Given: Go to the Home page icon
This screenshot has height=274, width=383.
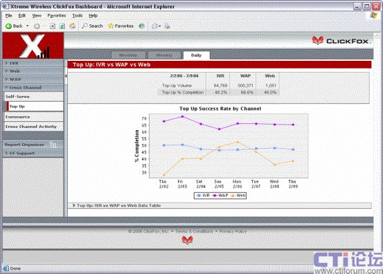Looking at the screenshot, I should coord(72,26).
